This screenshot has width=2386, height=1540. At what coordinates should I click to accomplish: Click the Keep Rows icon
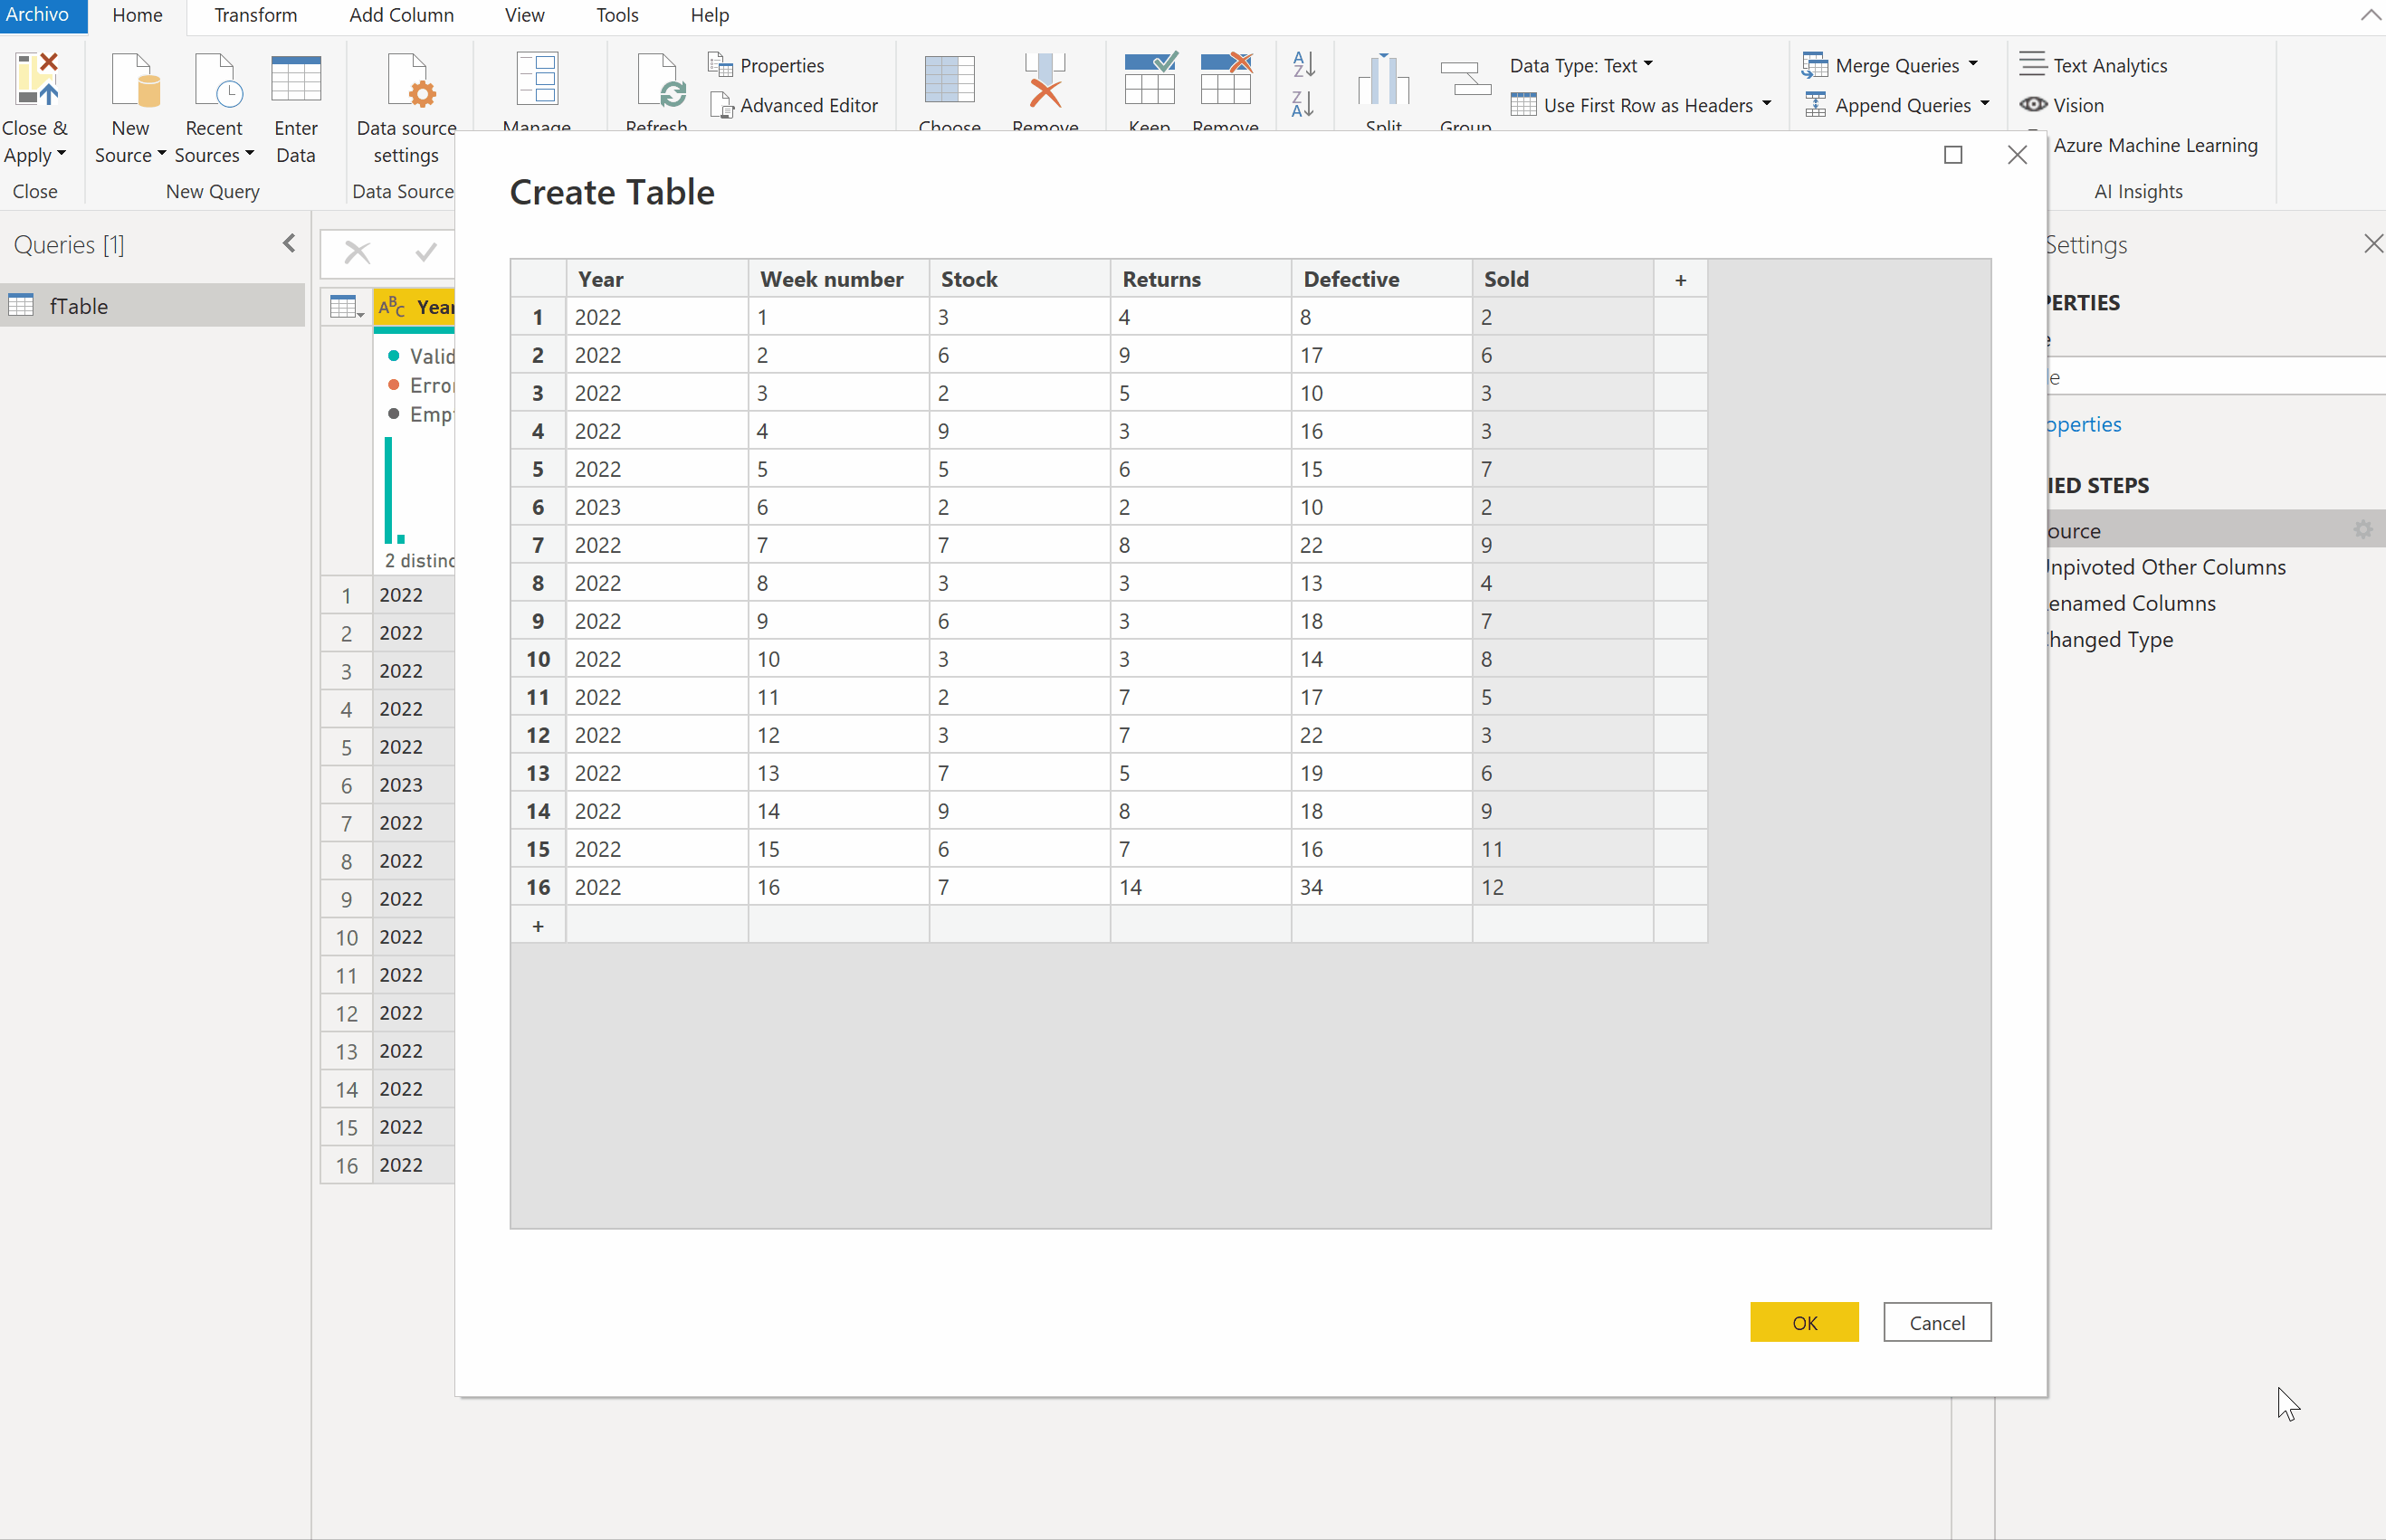[x=1150, y=78]
